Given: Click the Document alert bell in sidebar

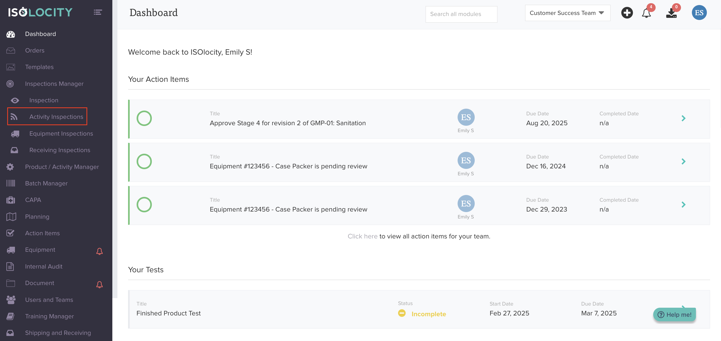Looking at the screenshot, I should pyautogui.click(x=99, y=285).
